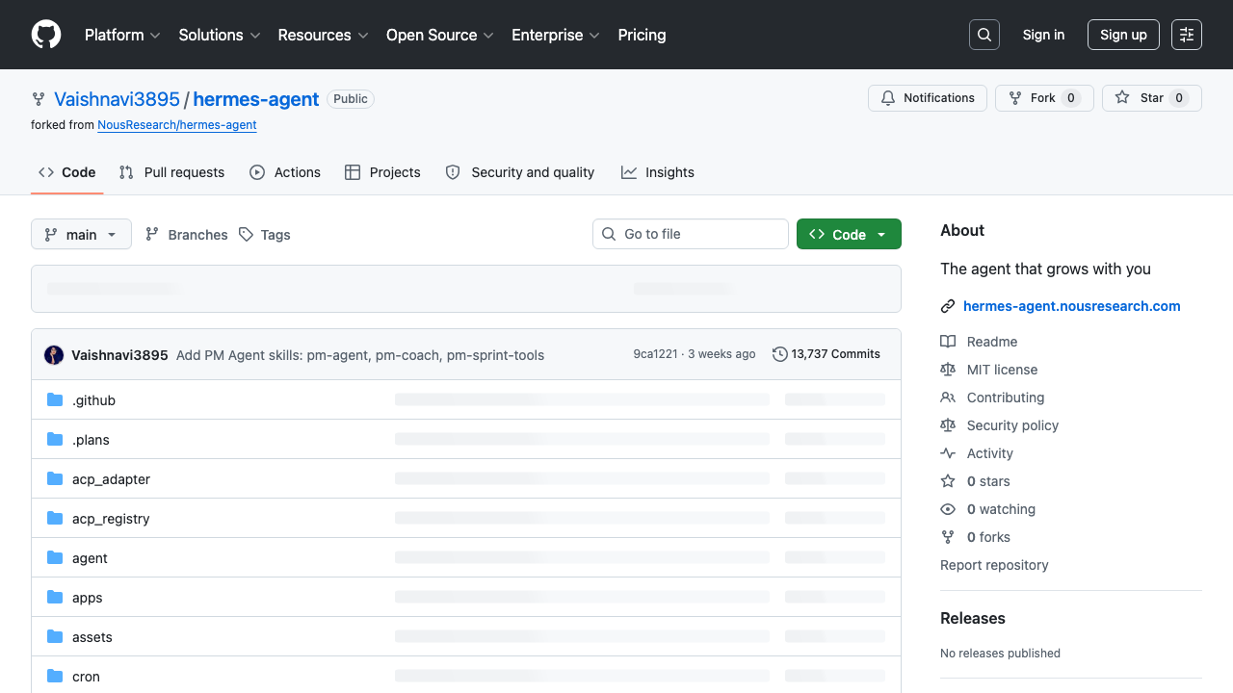This screenshot has width=1233, height=693.
Task: Open appearance settings icon beside Sign up
Action: 1187,35
